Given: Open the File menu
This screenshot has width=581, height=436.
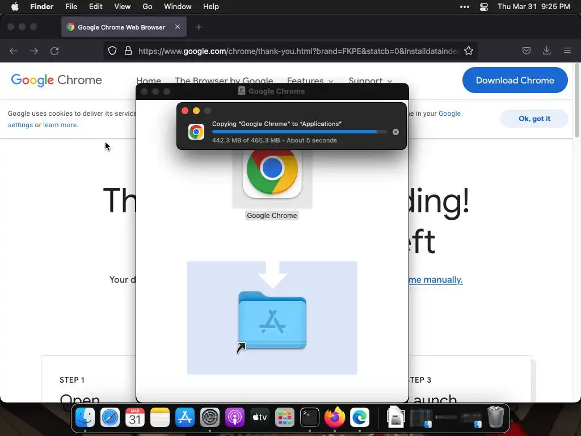Looking at the screenshot, I should [71, 7].
